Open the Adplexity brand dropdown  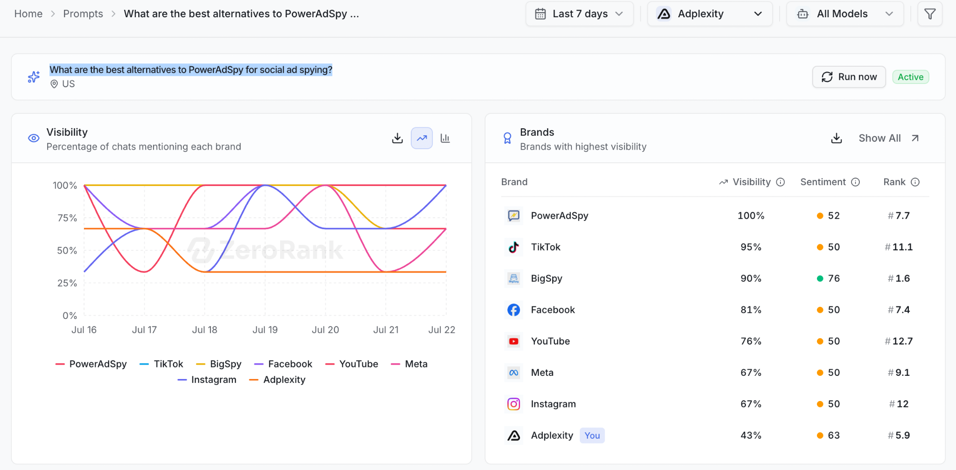tap(710, 14)
